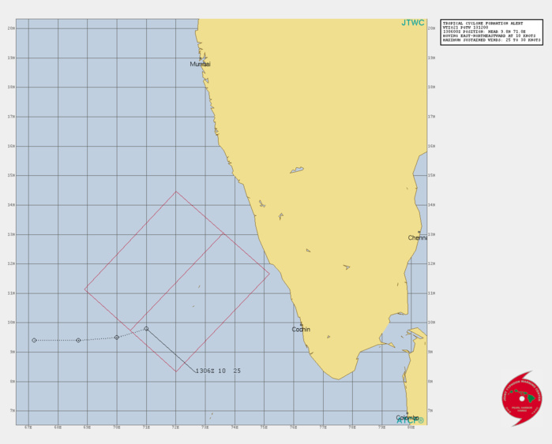Click the track point marker near 70E
Image resolution: width=552 pixels, height=444 pixels.
point(117,337)
